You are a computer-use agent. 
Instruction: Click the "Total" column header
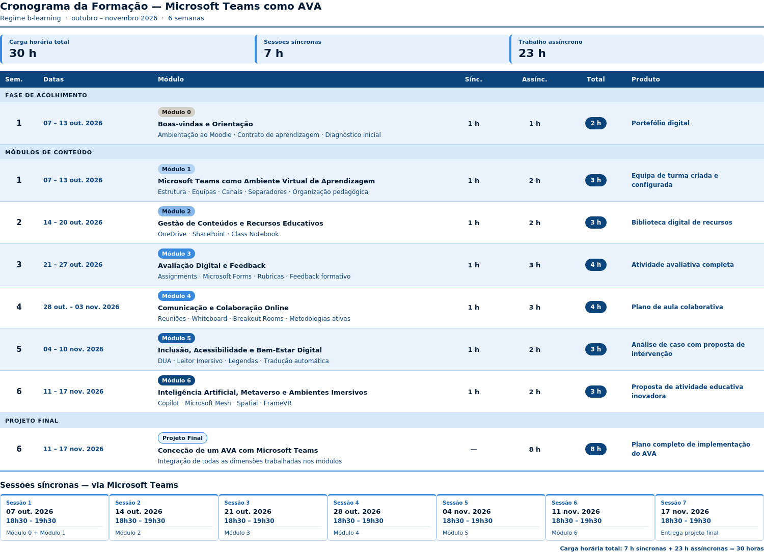point(596,79)
